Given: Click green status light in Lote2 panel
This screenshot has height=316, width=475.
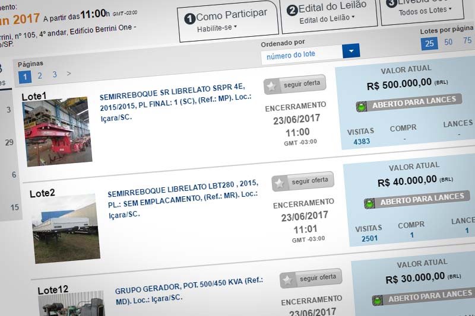Looking at the screenshot, I should (369, 204).
